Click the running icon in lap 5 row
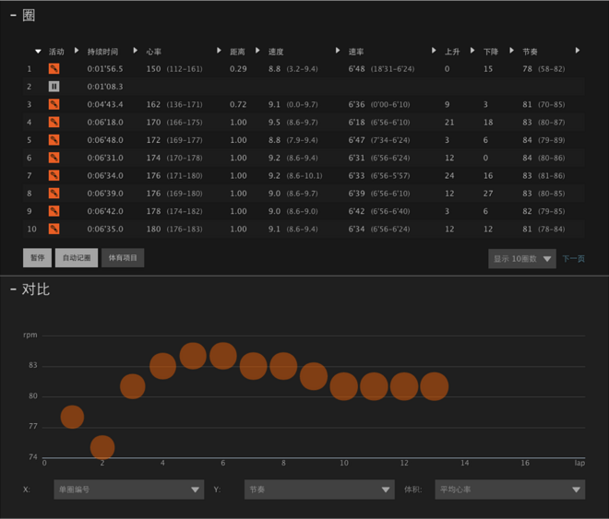The width and height of the screenshot is (609, 519). (x=54, y=140)
